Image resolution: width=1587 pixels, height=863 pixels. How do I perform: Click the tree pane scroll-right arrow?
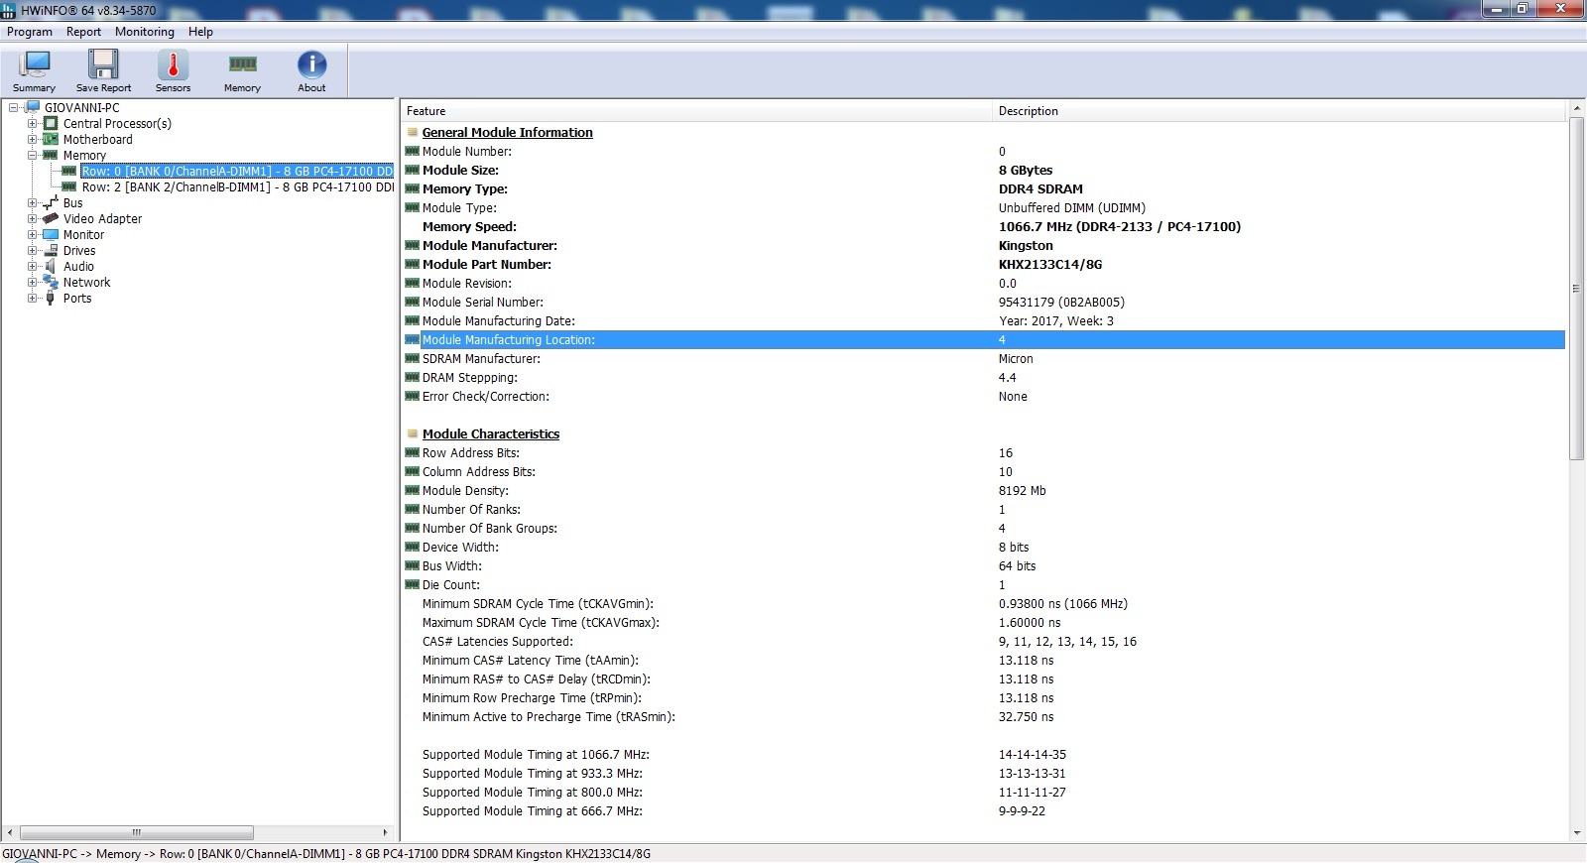point(386,832)
